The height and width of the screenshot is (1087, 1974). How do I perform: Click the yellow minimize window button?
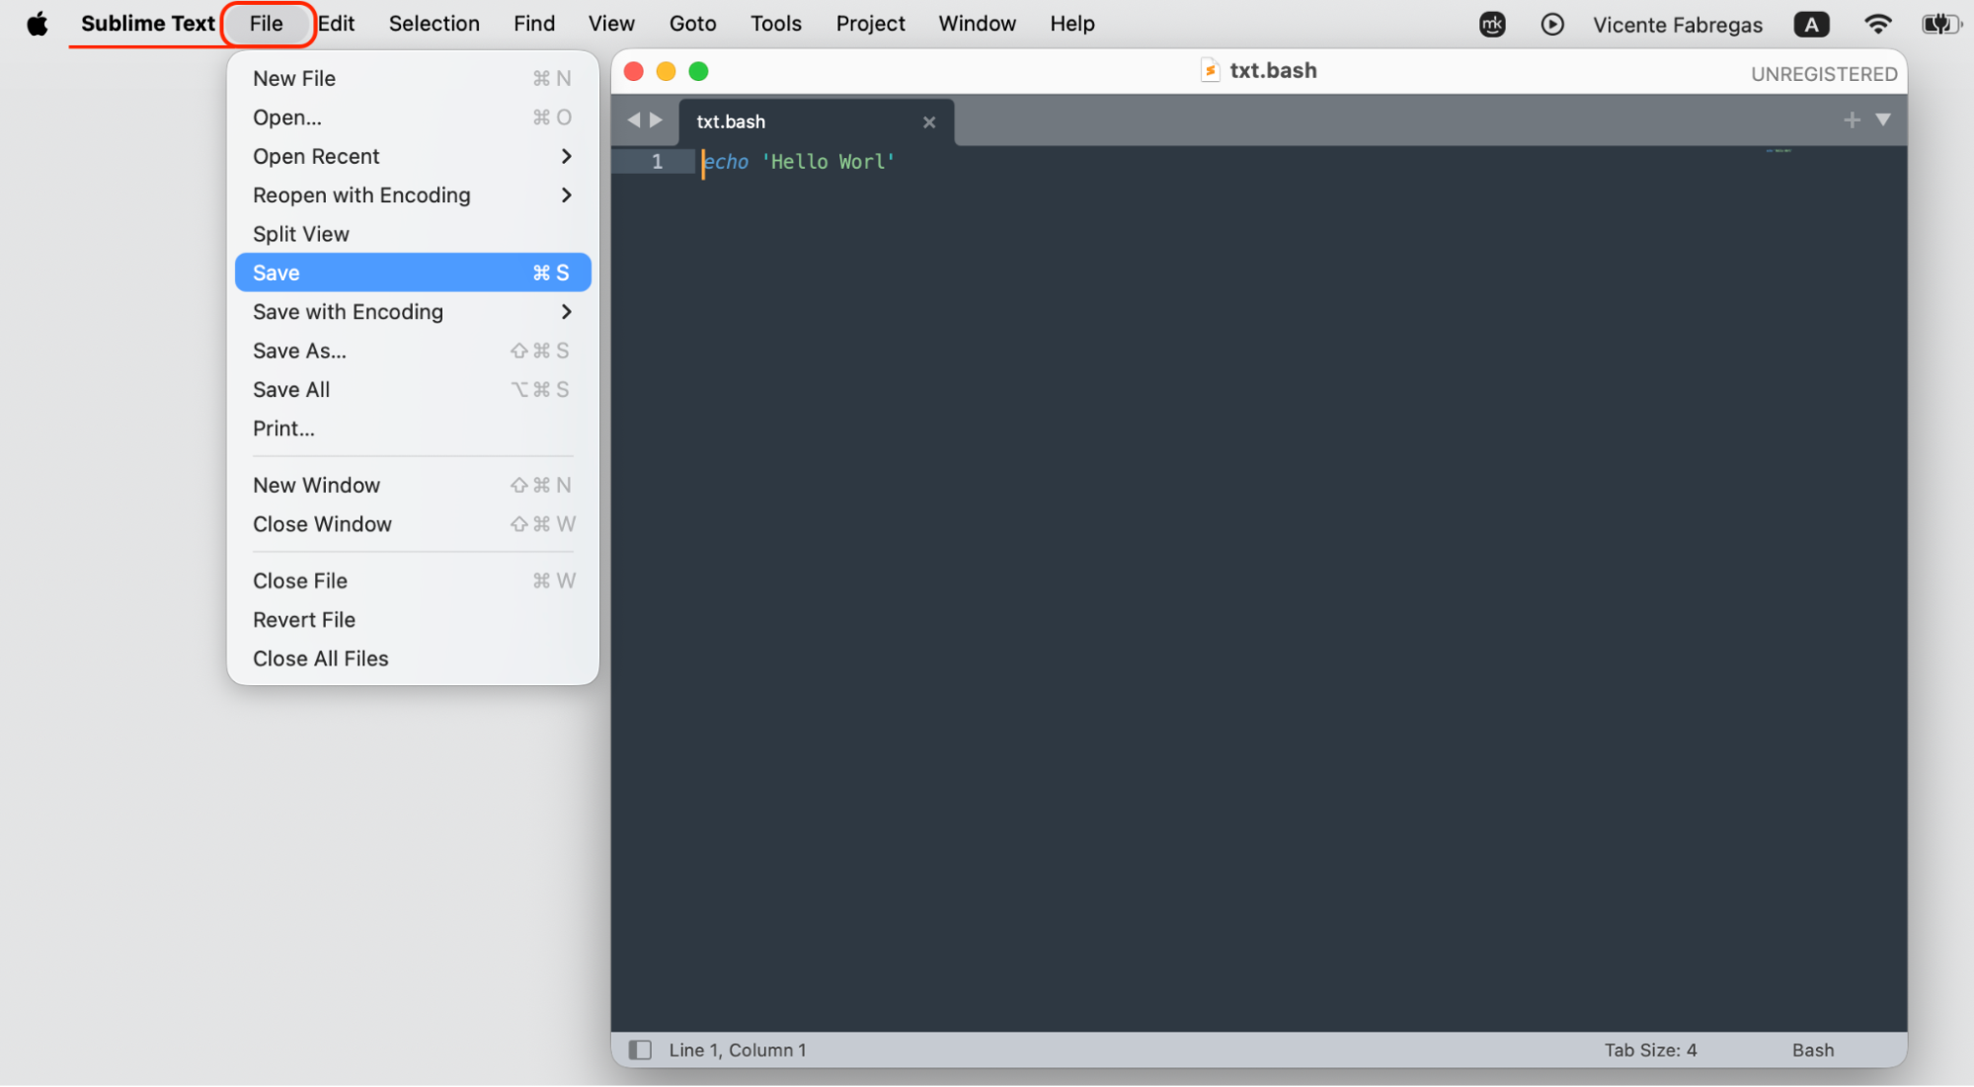pos(666,71)
